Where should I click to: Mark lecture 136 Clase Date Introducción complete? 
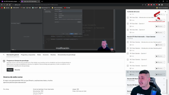click(128, 17)
